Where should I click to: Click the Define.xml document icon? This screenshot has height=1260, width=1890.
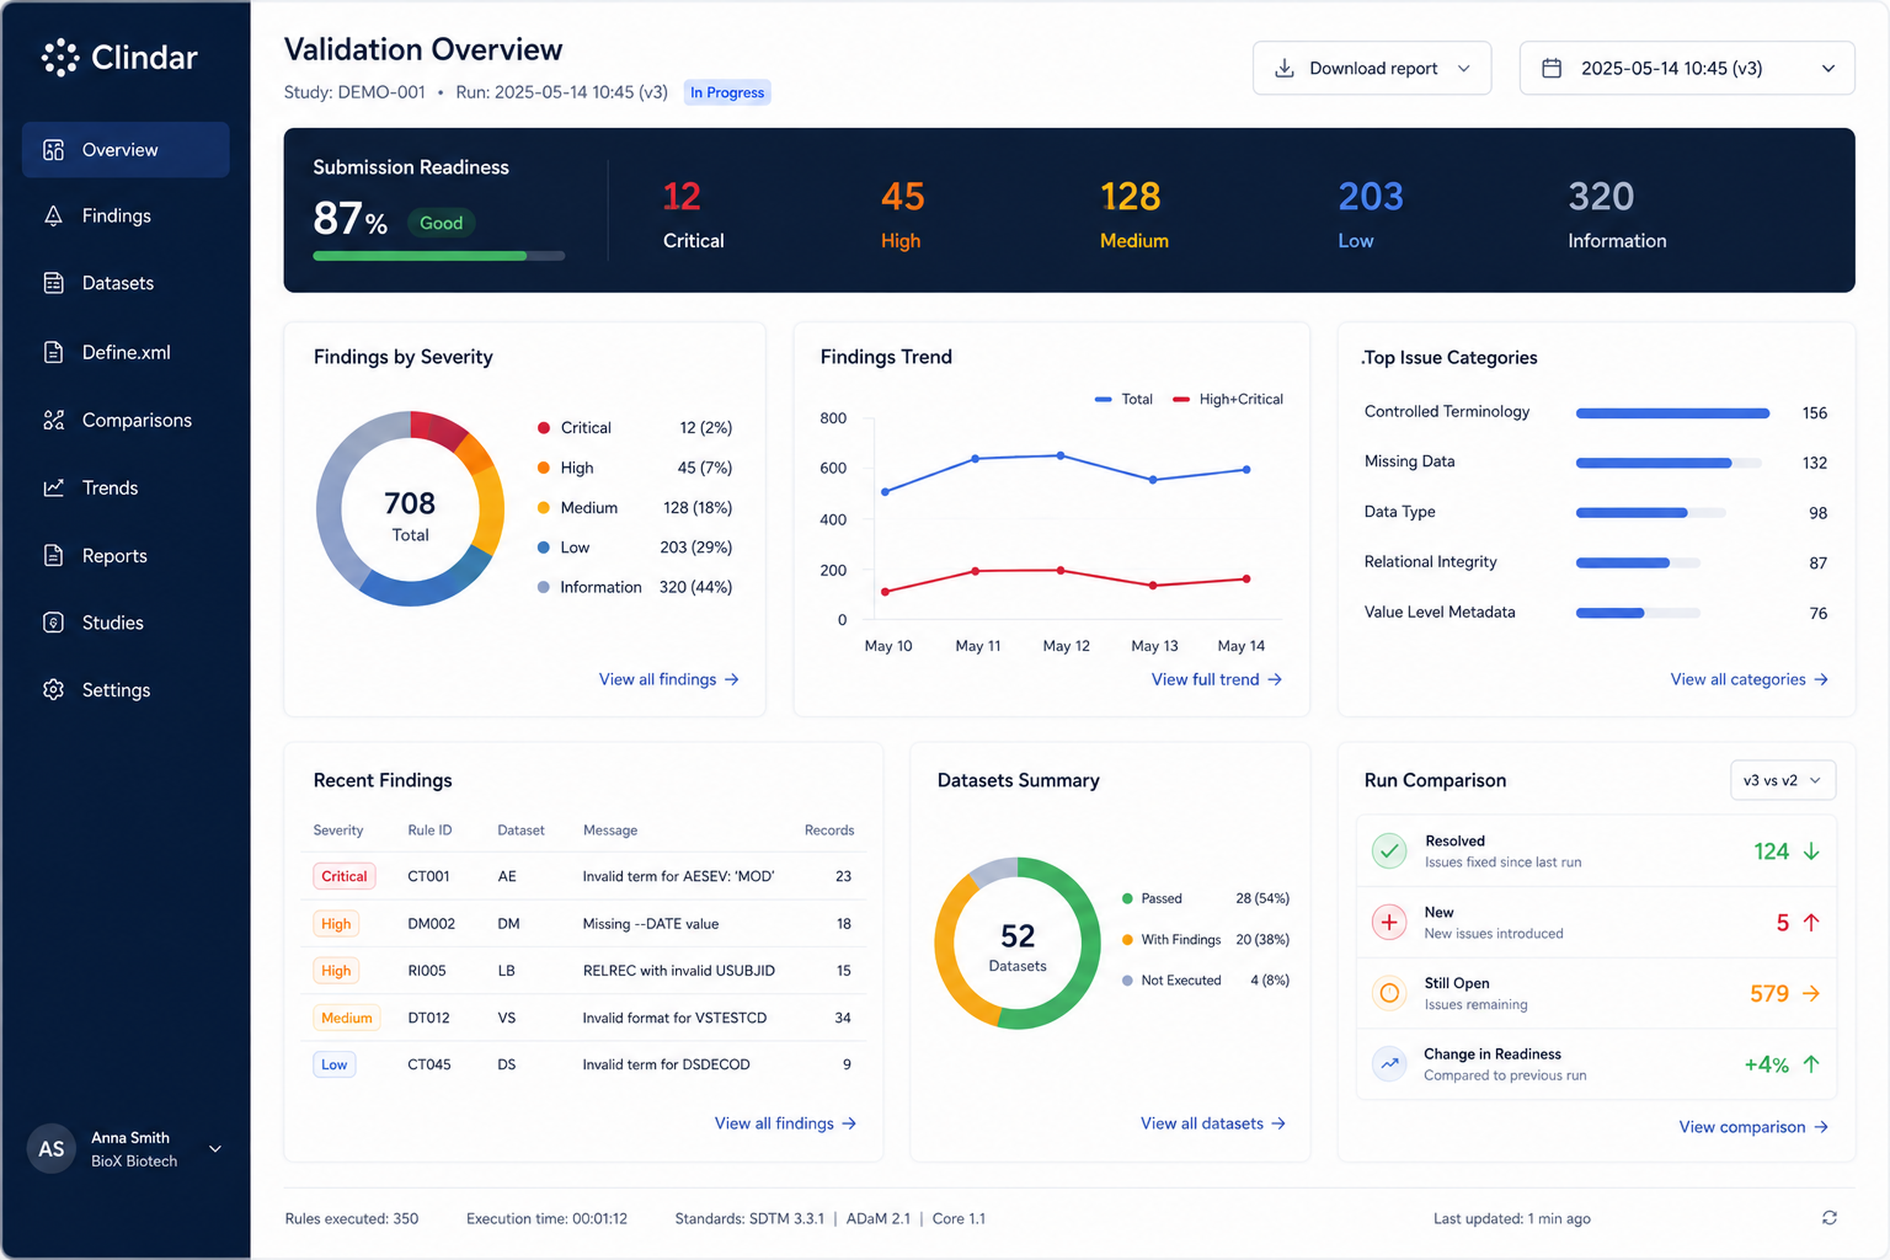[53, 352]
